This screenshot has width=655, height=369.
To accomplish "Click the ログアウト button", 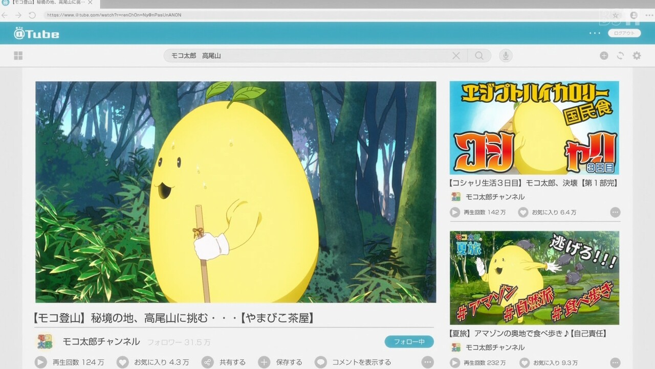I will click(624, 33).
